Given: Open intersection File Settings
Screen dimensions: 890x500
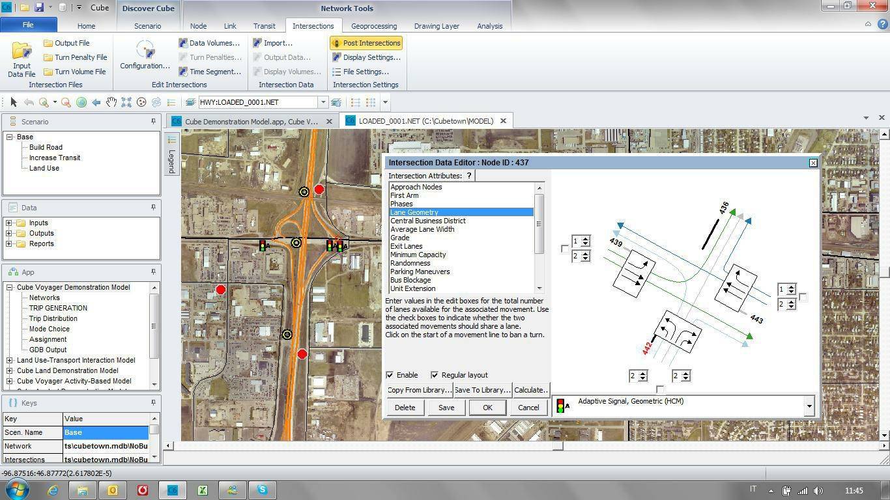Looking at the screenshot, I should [360, 72].
